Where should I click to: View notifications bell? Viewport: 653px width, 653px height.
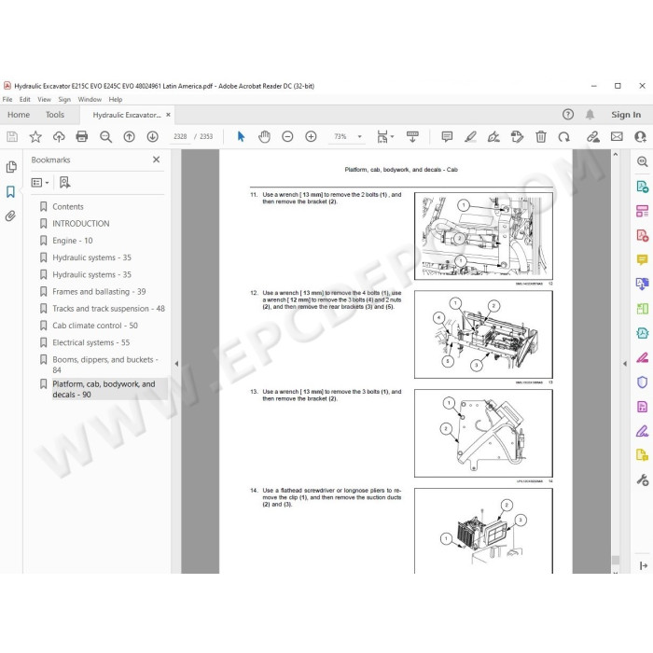590,115
